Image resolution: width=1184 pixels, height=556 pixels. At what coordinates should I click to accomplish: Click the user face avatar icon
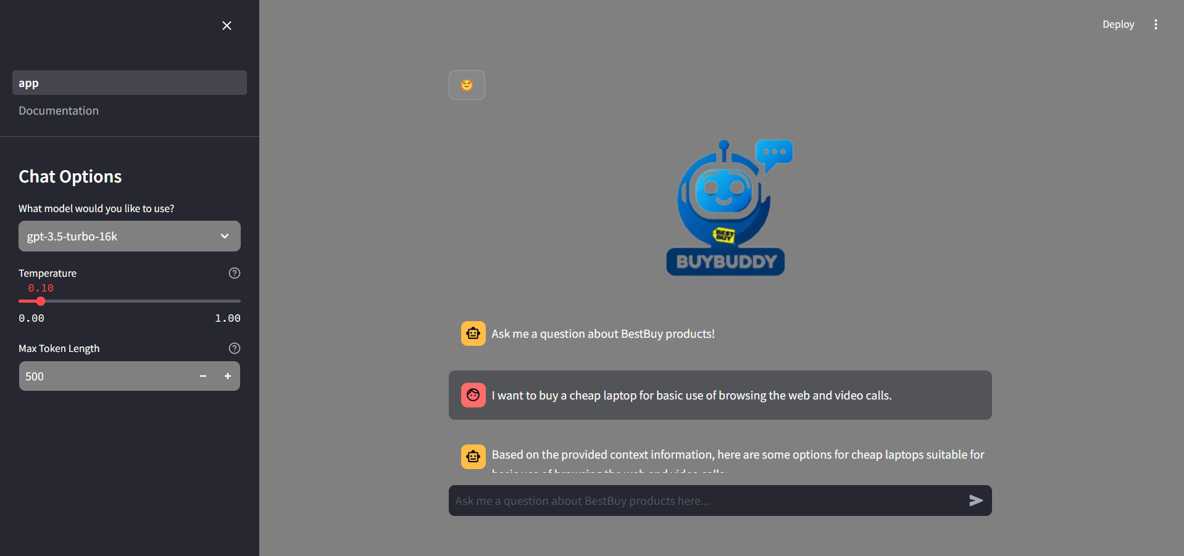point(473,395)
